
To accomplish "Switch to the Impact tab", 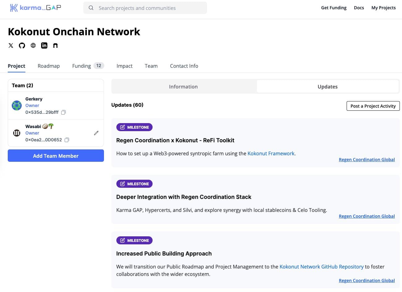I will pyautogui.click(x=124, y=66).
